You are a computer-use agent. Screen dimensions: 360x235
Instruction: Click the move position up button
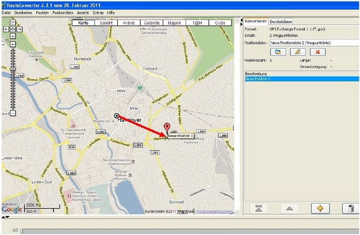tap(289, 209)
